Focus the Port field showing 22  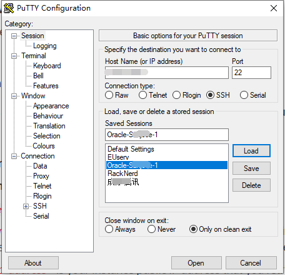point(251,73)
